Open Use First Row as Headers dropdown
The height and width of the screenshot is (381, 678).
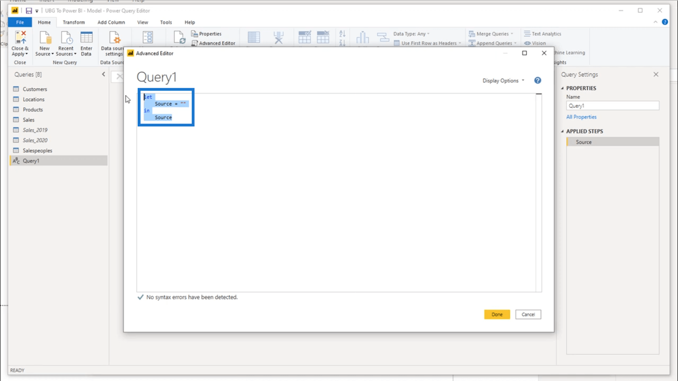[427, 43]
